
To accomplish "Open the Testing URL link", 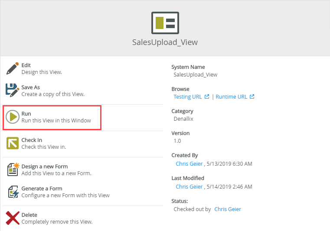I will point(187,96).
